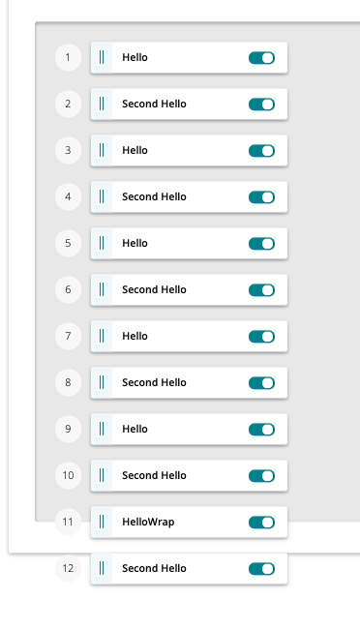Turn off the HelloWrap toggle
This screenshot has height=629, width=360.
[261, 523]
